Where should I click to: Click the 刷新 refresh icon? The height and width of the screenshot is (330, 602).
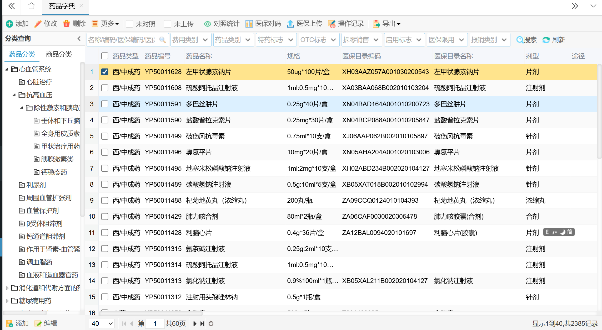tap(546, 40)
